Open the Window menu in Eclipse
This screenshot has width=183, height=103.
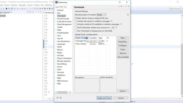pyautogui.click(x=49, y=5)
